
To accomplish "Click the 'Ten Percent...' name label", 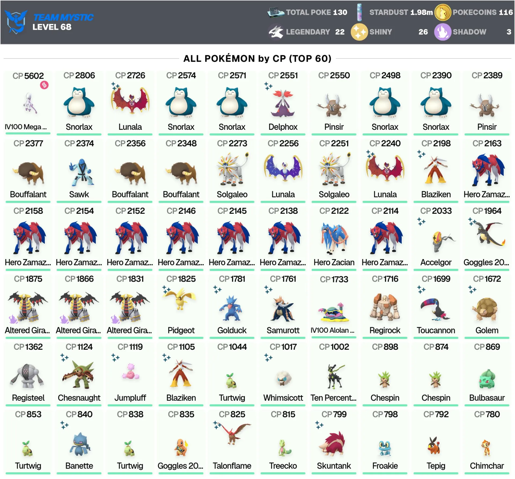I will pyautogui.click(x=333, y=398).
